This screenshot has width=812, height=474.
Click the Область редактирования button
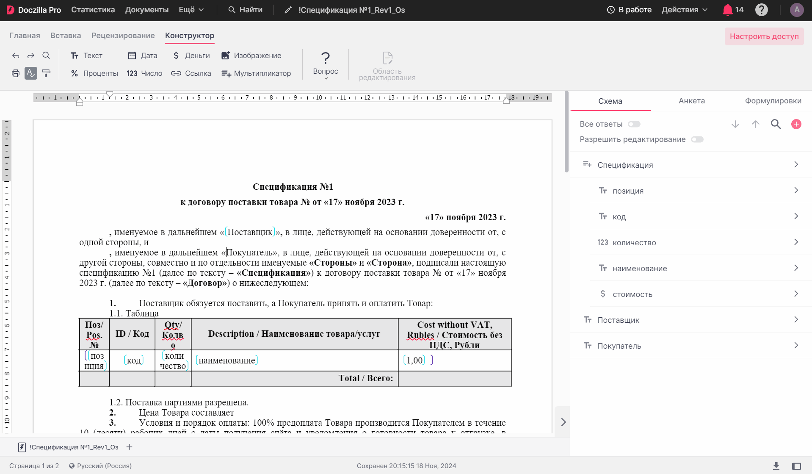387,66
